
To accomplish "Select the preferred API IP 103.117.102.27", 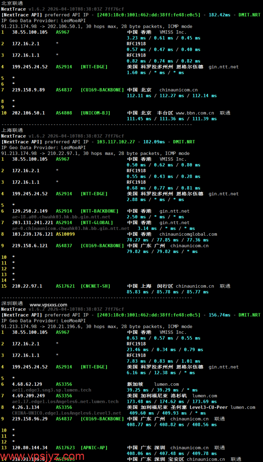I will (x=116, y=142).
